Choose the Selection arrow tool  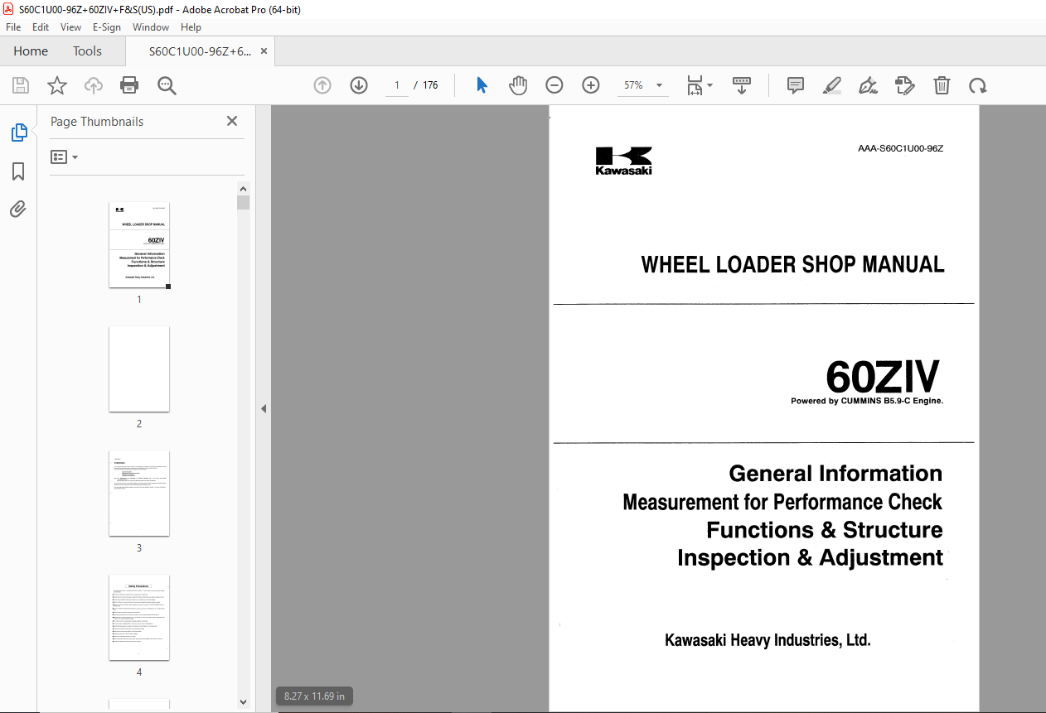point(482,85)
